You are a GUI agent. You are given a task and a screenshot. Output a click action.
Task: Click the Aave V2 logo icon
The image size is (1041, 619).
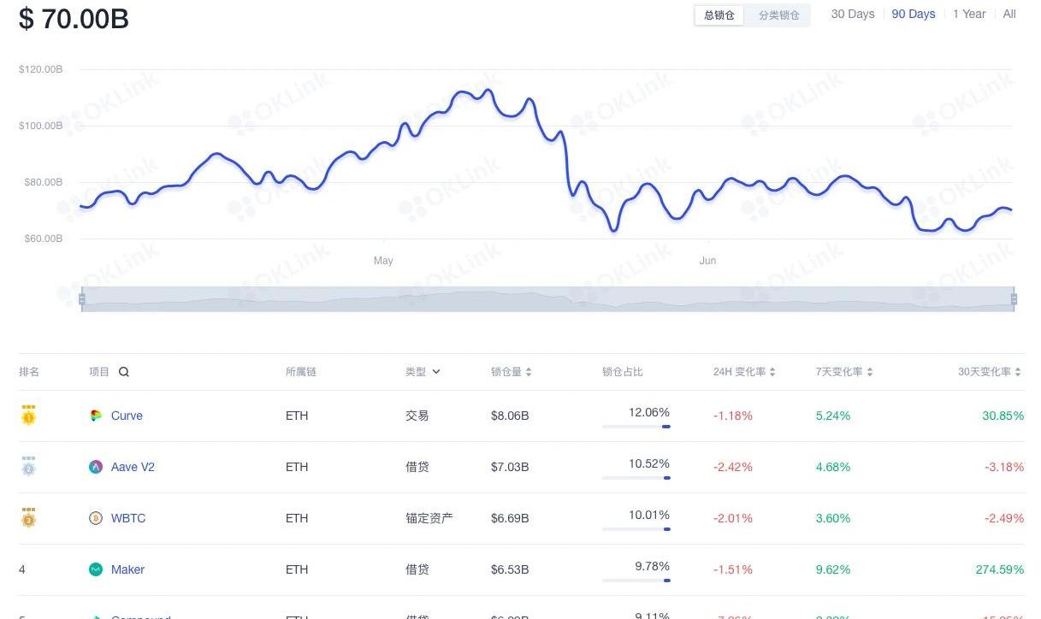click(x=96, y=467)
